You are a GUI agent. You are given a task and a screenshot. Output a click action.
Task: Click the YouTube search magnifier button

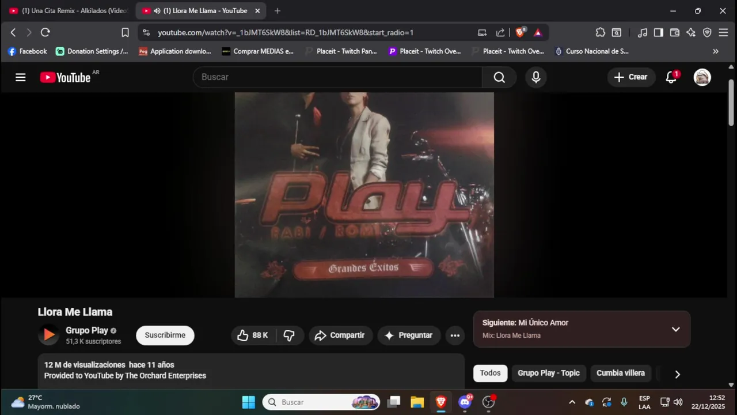point(499,77)
